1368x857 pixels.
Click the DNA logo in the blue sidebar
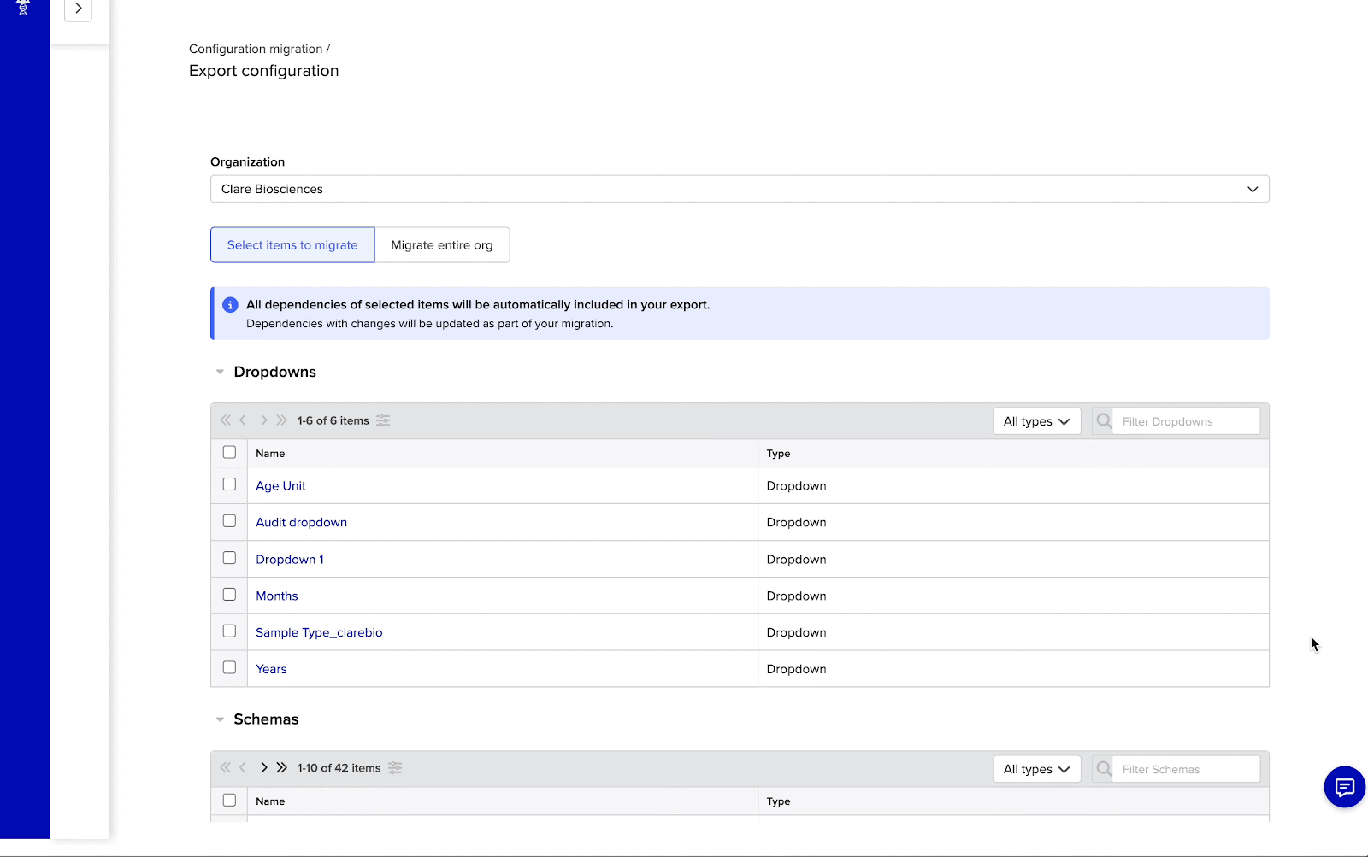(x=23, y=9)
